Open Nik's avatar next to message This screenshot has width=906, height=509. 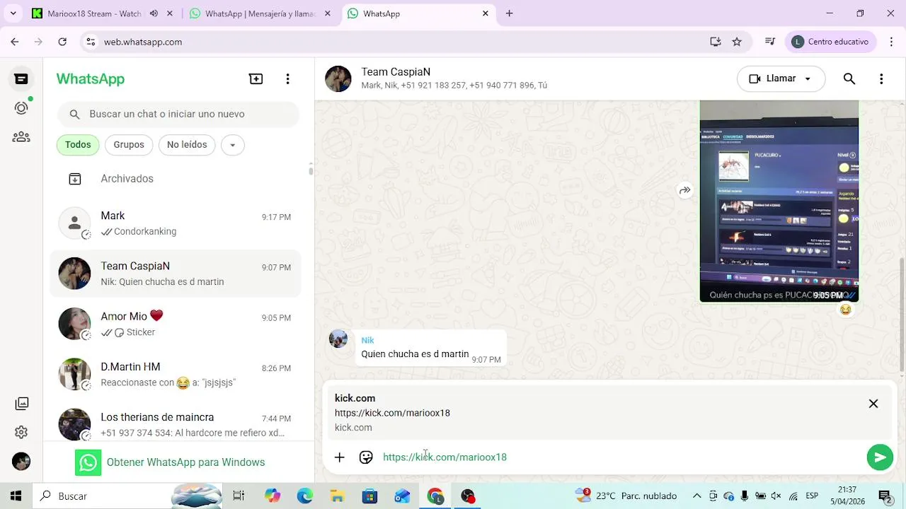(x=338, y=339)
